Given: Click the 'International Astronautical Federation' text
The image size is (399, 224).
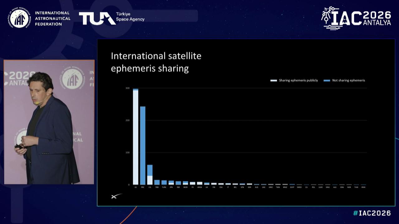Looking at the screenshot, I should tap(53, 18).
